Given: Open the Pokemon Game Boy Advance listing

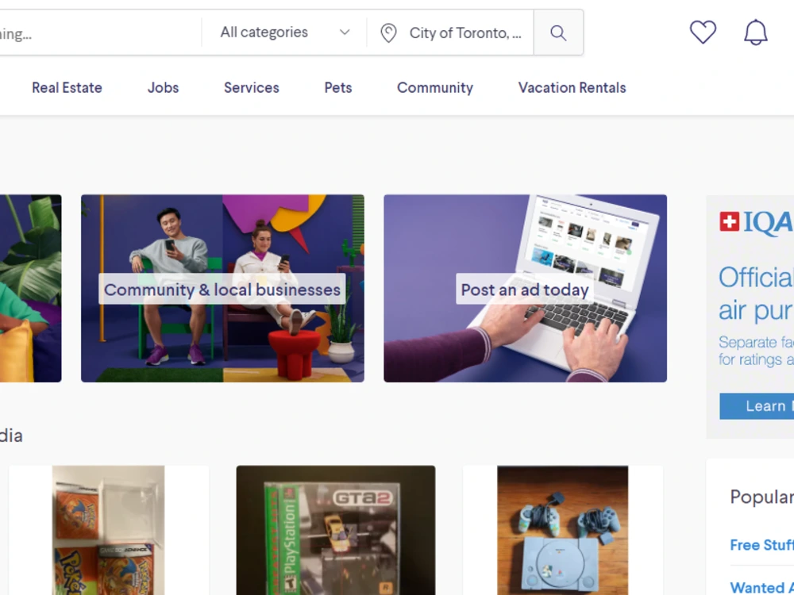Looking at the screenshot, I should [108, 530].
